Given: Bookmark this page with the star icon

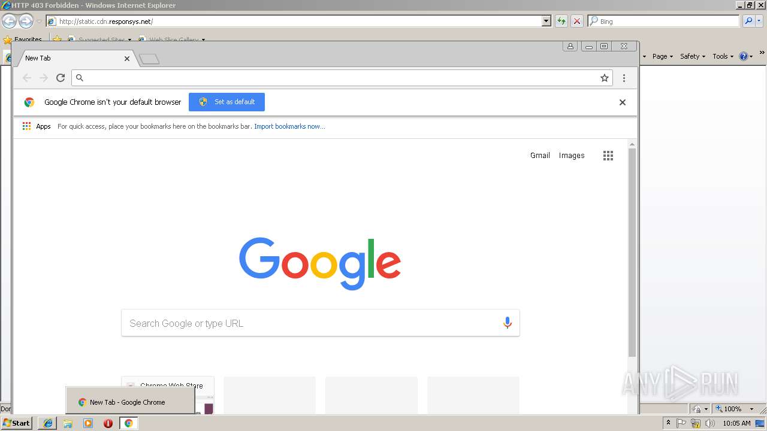Looking at the screenshot, I should coord(605,78).
